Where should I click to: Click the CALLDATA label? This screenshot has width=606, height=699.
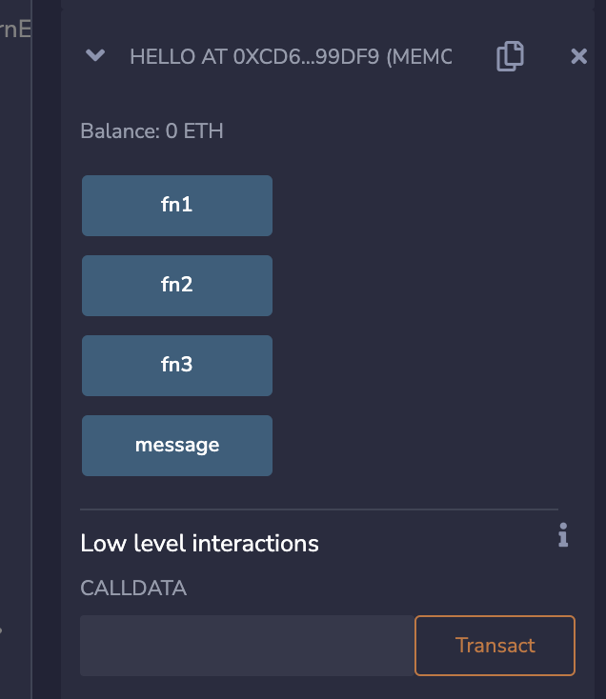133,588
